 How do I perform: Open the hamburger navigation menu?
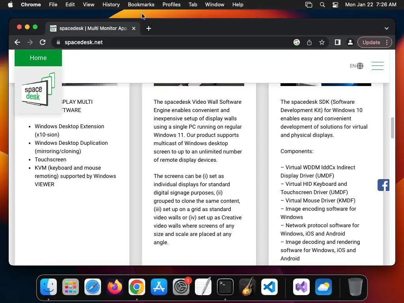click(378, 66)
